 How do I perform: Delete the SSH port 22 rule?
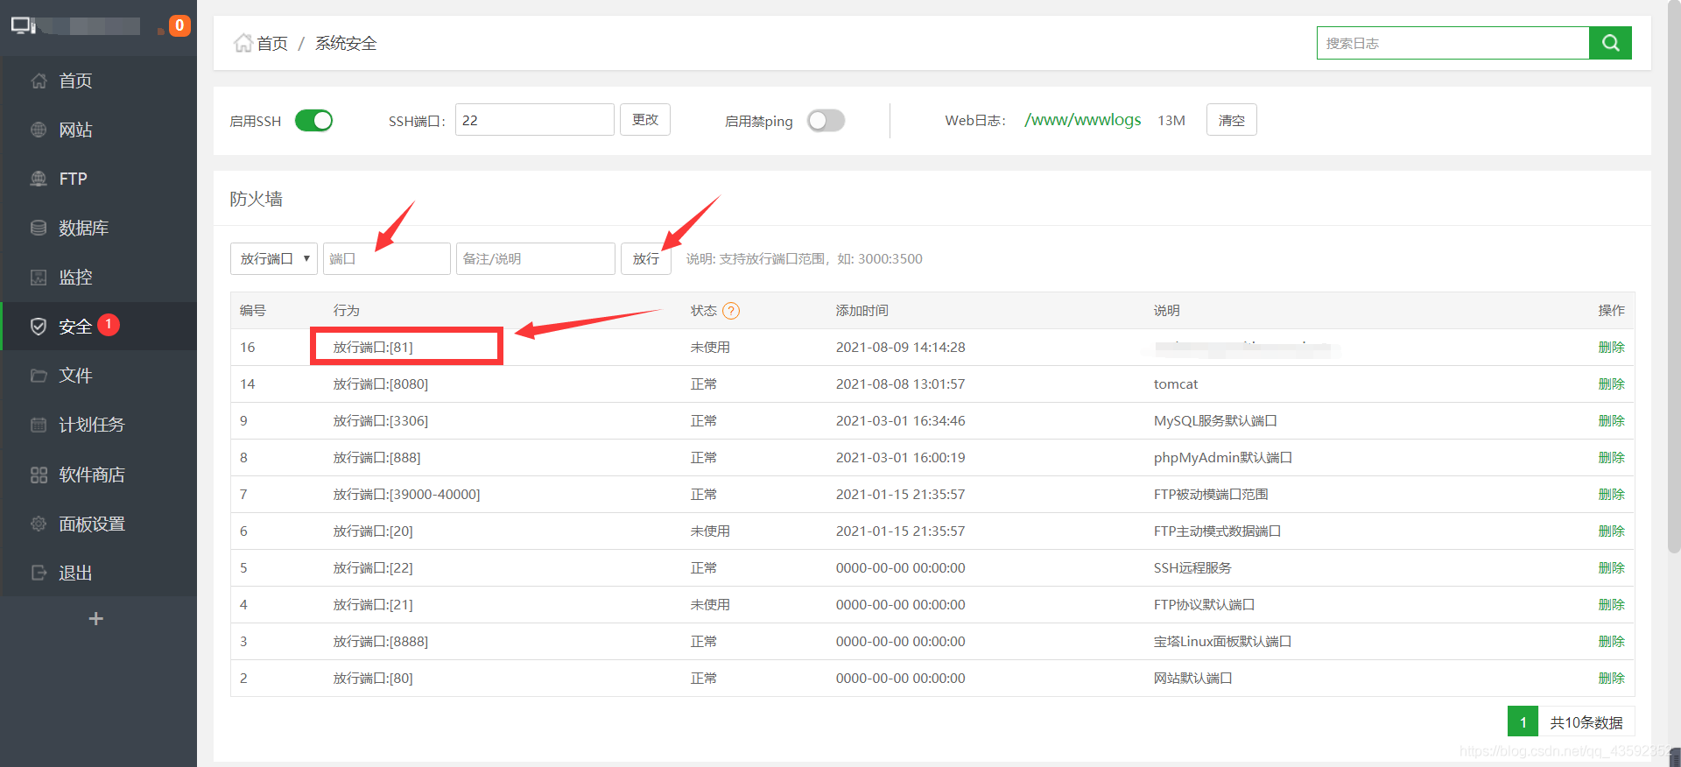pyautogui.click(x=1611, y=568)
